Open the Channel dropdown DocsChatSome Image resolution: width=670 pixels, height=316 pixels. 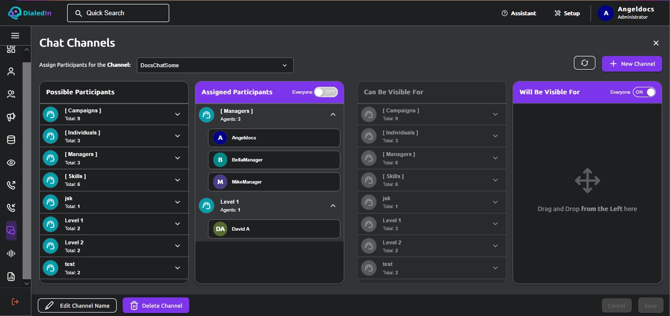coord(215,65)
